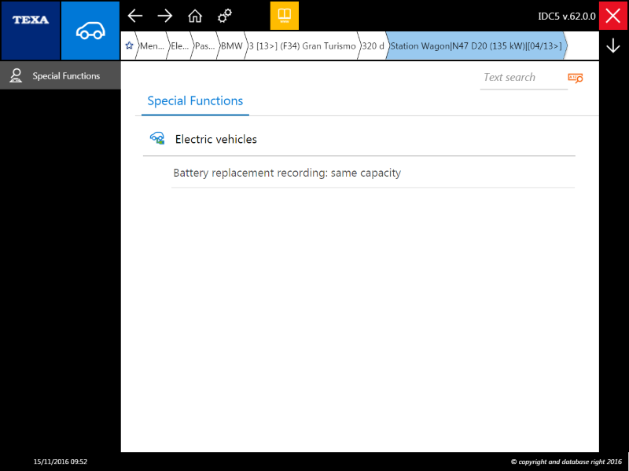Open Battery replacement recording: same capacity
Viewport: 629px width, 471px height.
tap(373, 173)
